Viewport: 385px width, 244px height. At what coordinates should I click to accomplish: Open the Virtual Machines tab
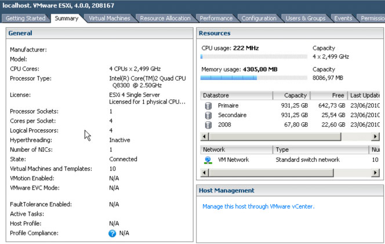click(x=110, y=19)
